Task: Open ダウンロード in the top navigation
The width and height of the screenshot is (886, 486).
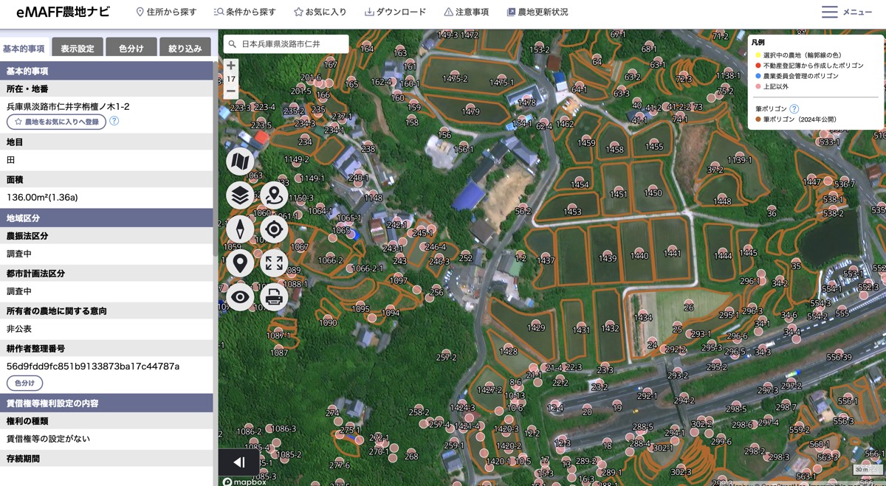Action: 395,13
